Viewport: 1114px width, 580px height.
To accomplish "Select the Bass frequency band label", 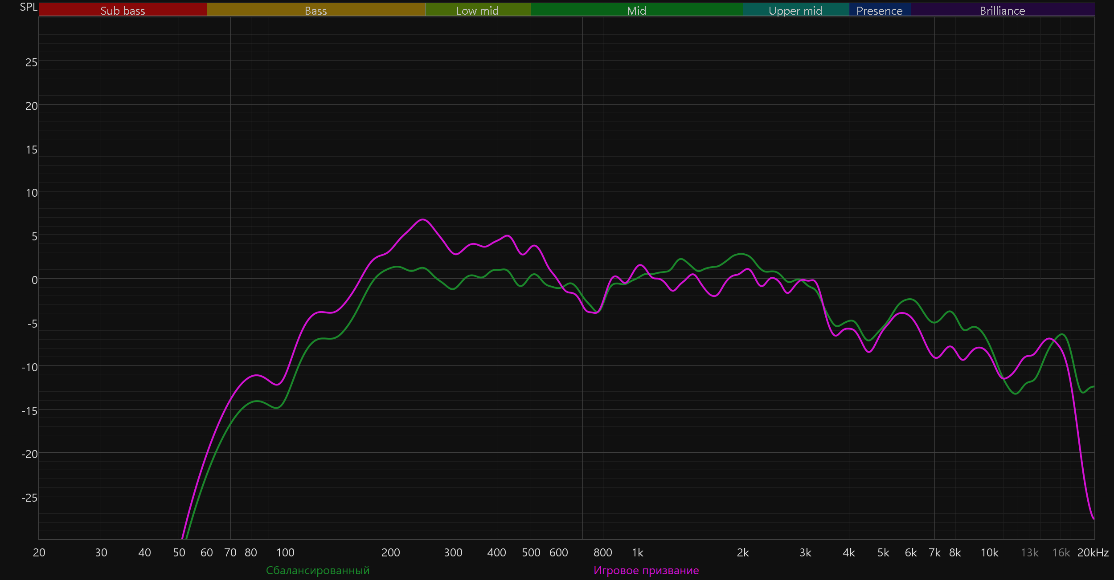I will click(x=315, y=10).
